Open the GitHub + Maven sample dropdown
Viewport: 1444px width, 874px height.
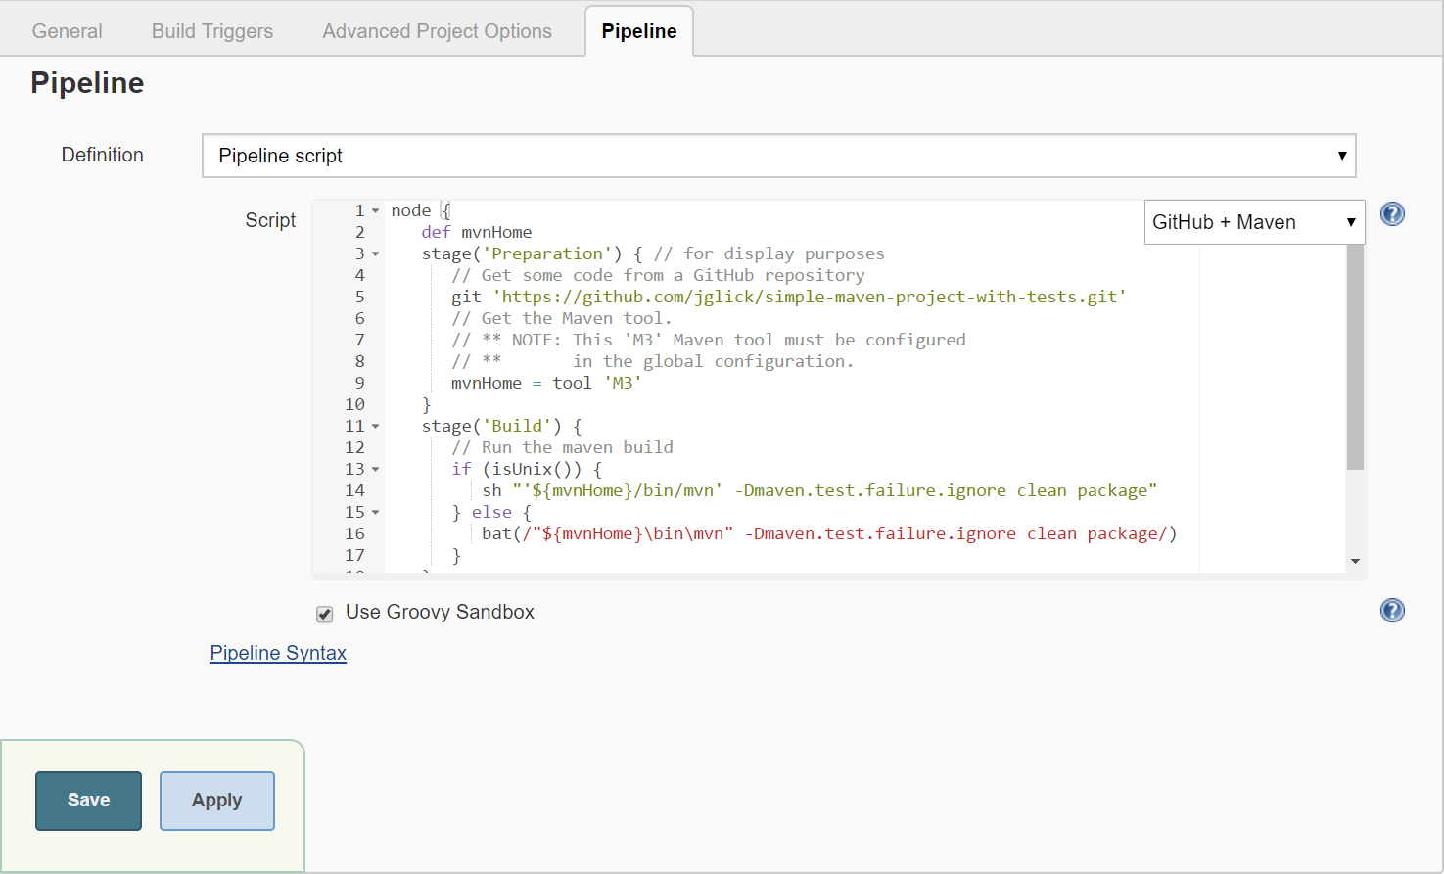[1254, 222]
